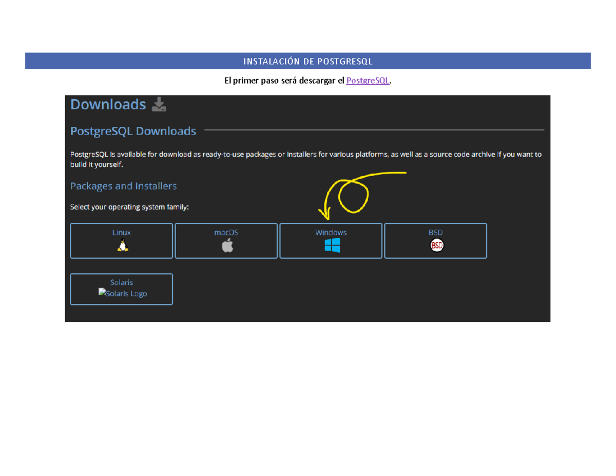Image resolution: width=616 pixels, height=476 pixels.
Task: Click the Solaris platform card
Action: point(121,289)
